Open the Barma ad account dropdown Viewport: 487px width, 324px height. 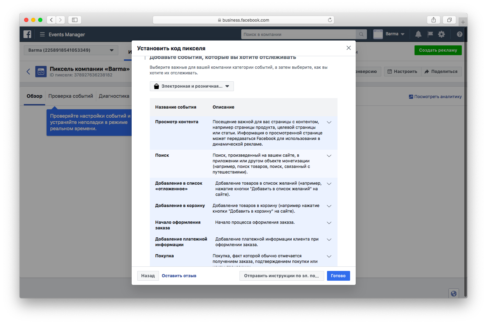pyautogui.click(x=71, y=50)
